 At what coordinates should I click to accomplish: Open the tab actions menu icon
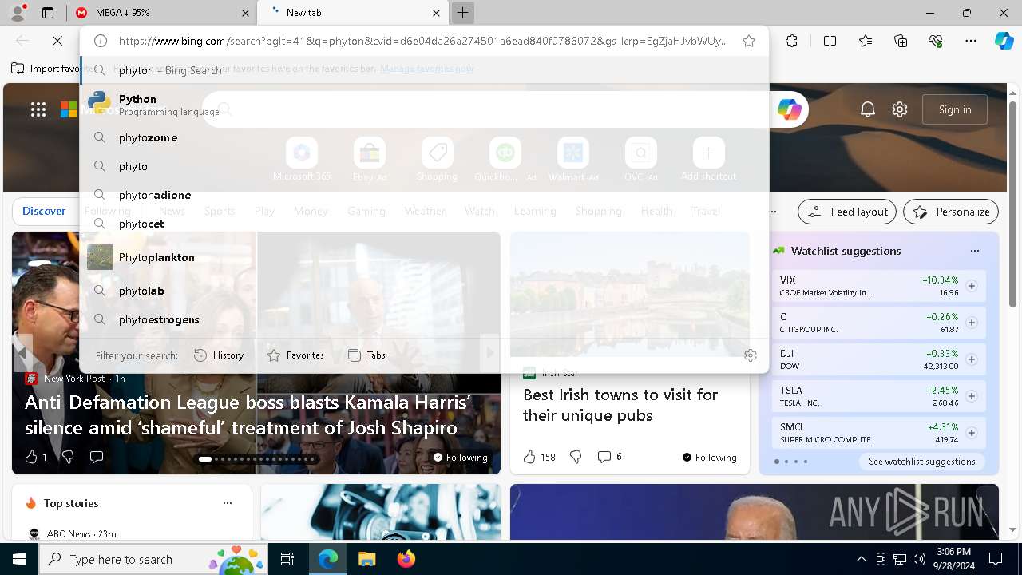click(48, 13)
